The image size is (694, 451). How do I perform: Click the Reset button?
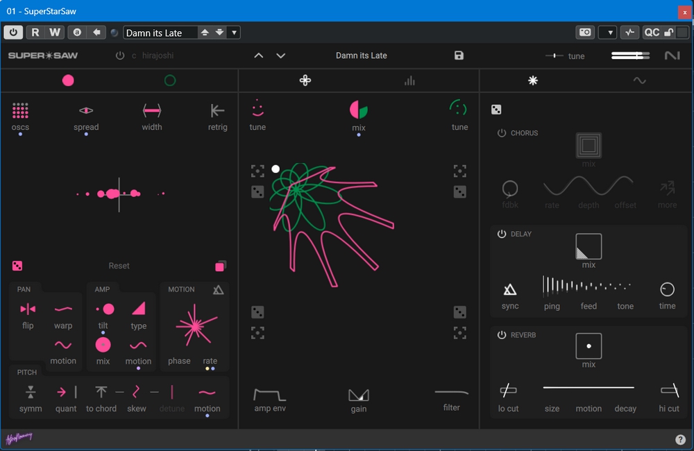click(119, 266)
